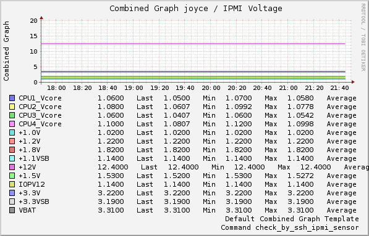This screenshot has width=369, height=236.
Task: Select the +1.0V legend label
Action: click(x=30, y=132)
